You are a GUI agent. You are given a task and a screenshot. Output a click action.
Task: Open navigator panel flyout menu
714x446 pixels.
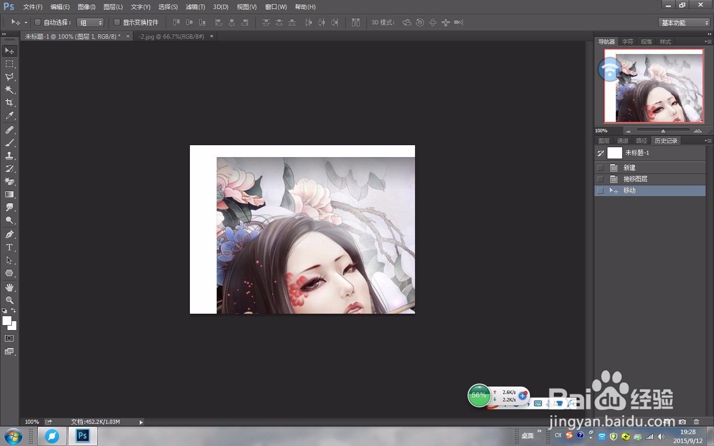(x=708, y=42)
